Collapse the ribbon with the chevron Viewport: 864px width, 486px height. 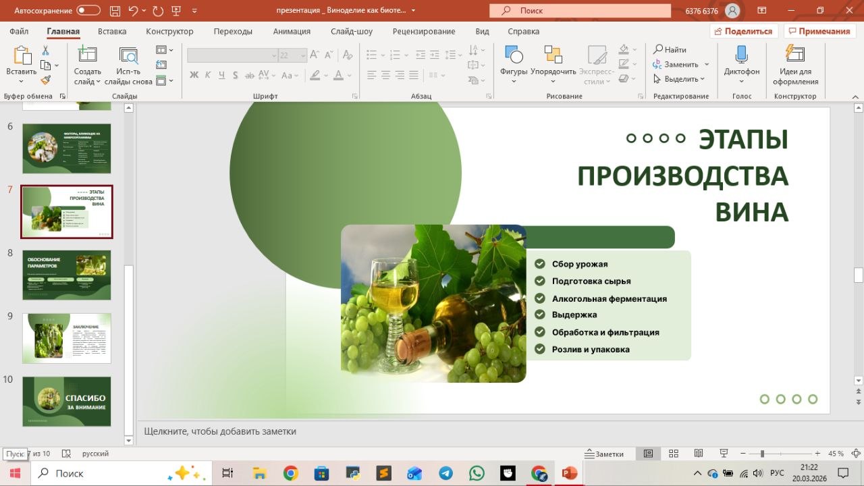[857, 97]
